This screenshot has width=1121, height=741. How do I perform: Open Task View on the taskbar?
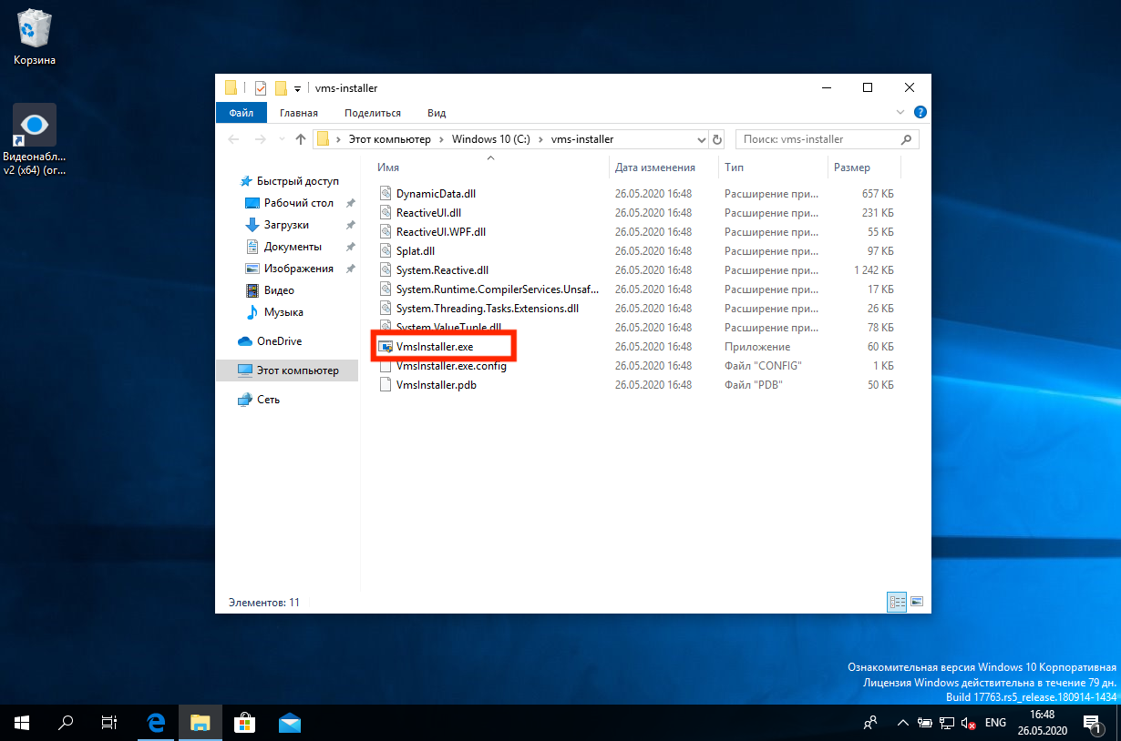109,723
